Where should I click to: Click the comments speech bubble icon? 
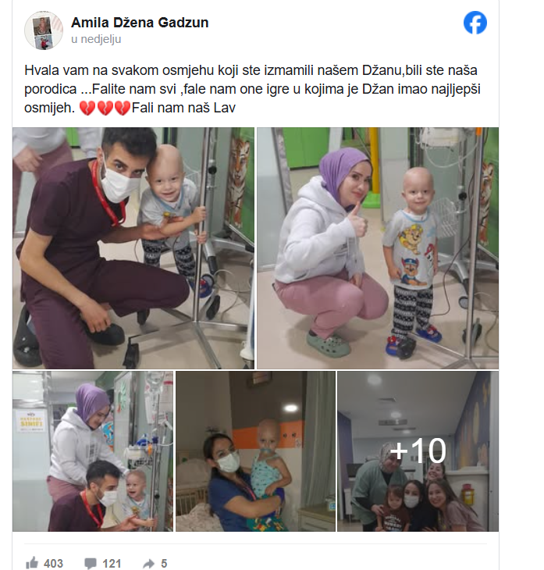[90, 563]
